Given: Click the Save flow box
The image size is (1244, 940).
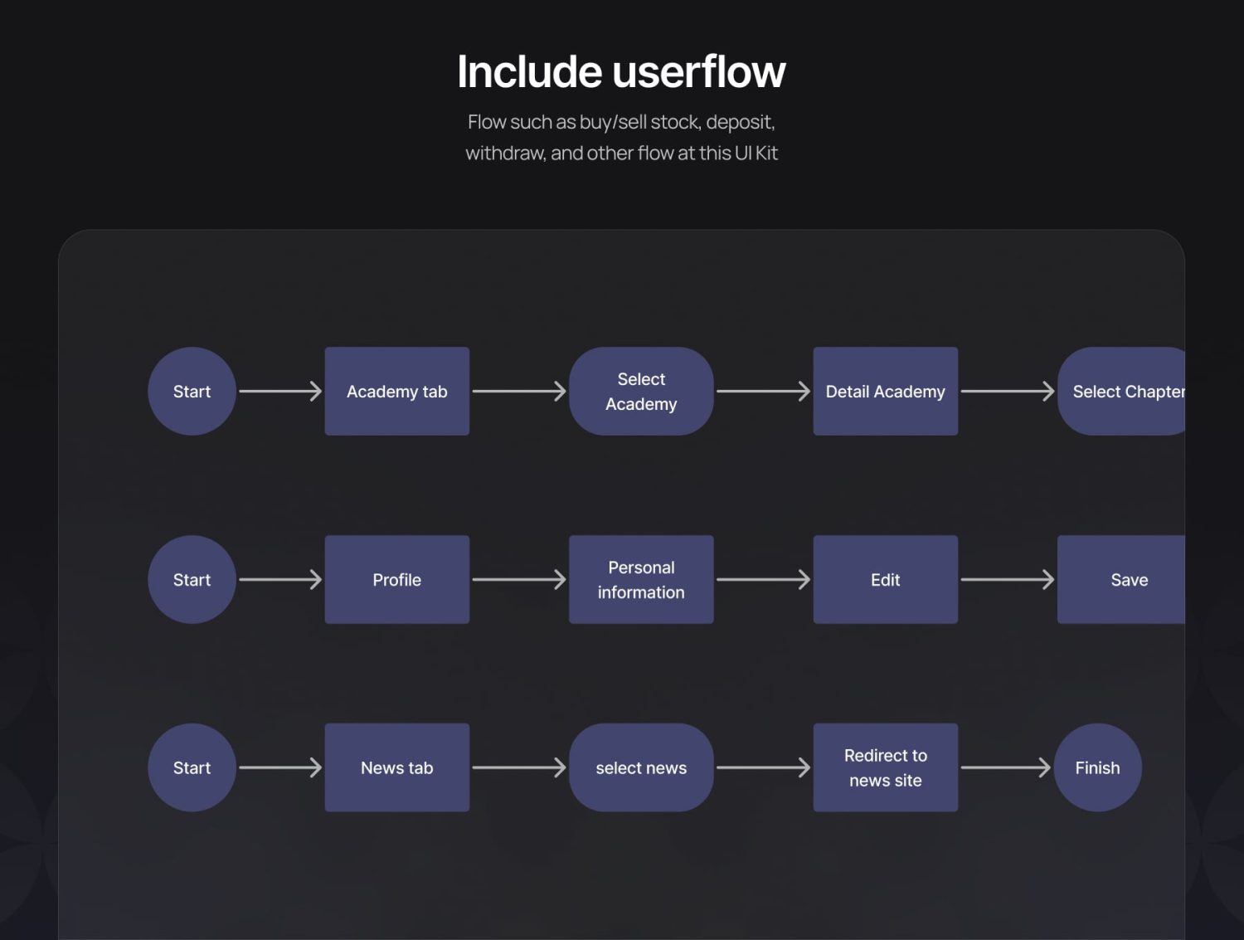Looking at the screenshot, I should coord(1121,579).
